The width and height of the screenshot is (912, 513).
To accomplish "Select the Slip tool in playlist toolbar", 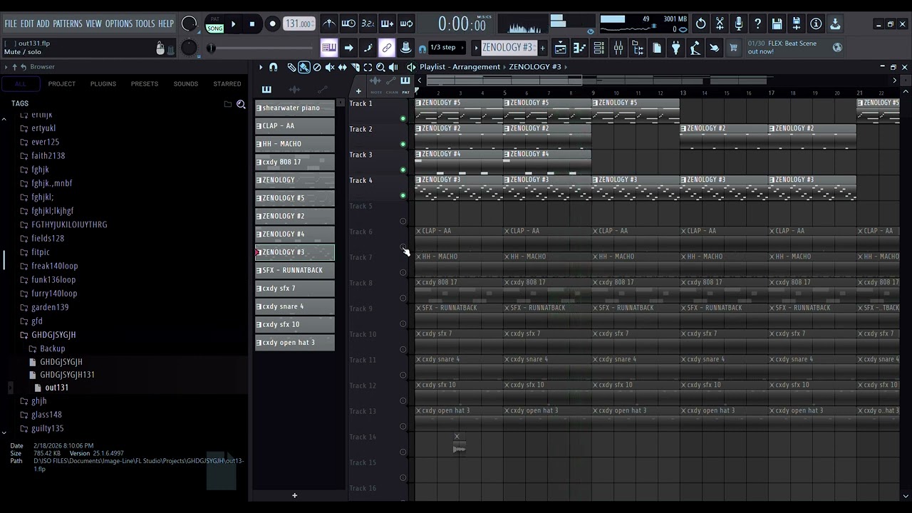I will [343, 67].
